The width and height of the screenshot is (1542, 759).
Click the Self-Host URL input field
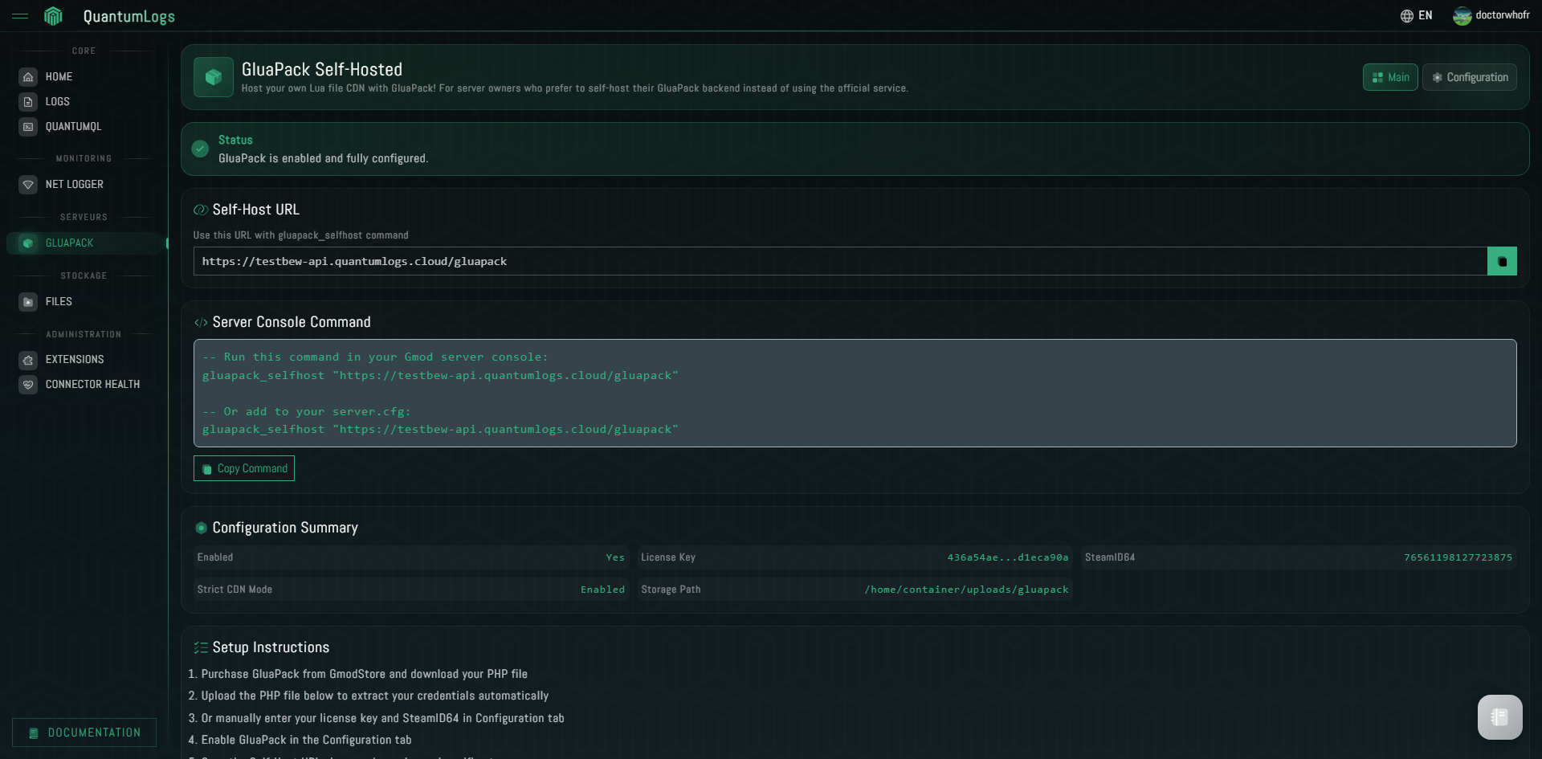coord(840,261)
